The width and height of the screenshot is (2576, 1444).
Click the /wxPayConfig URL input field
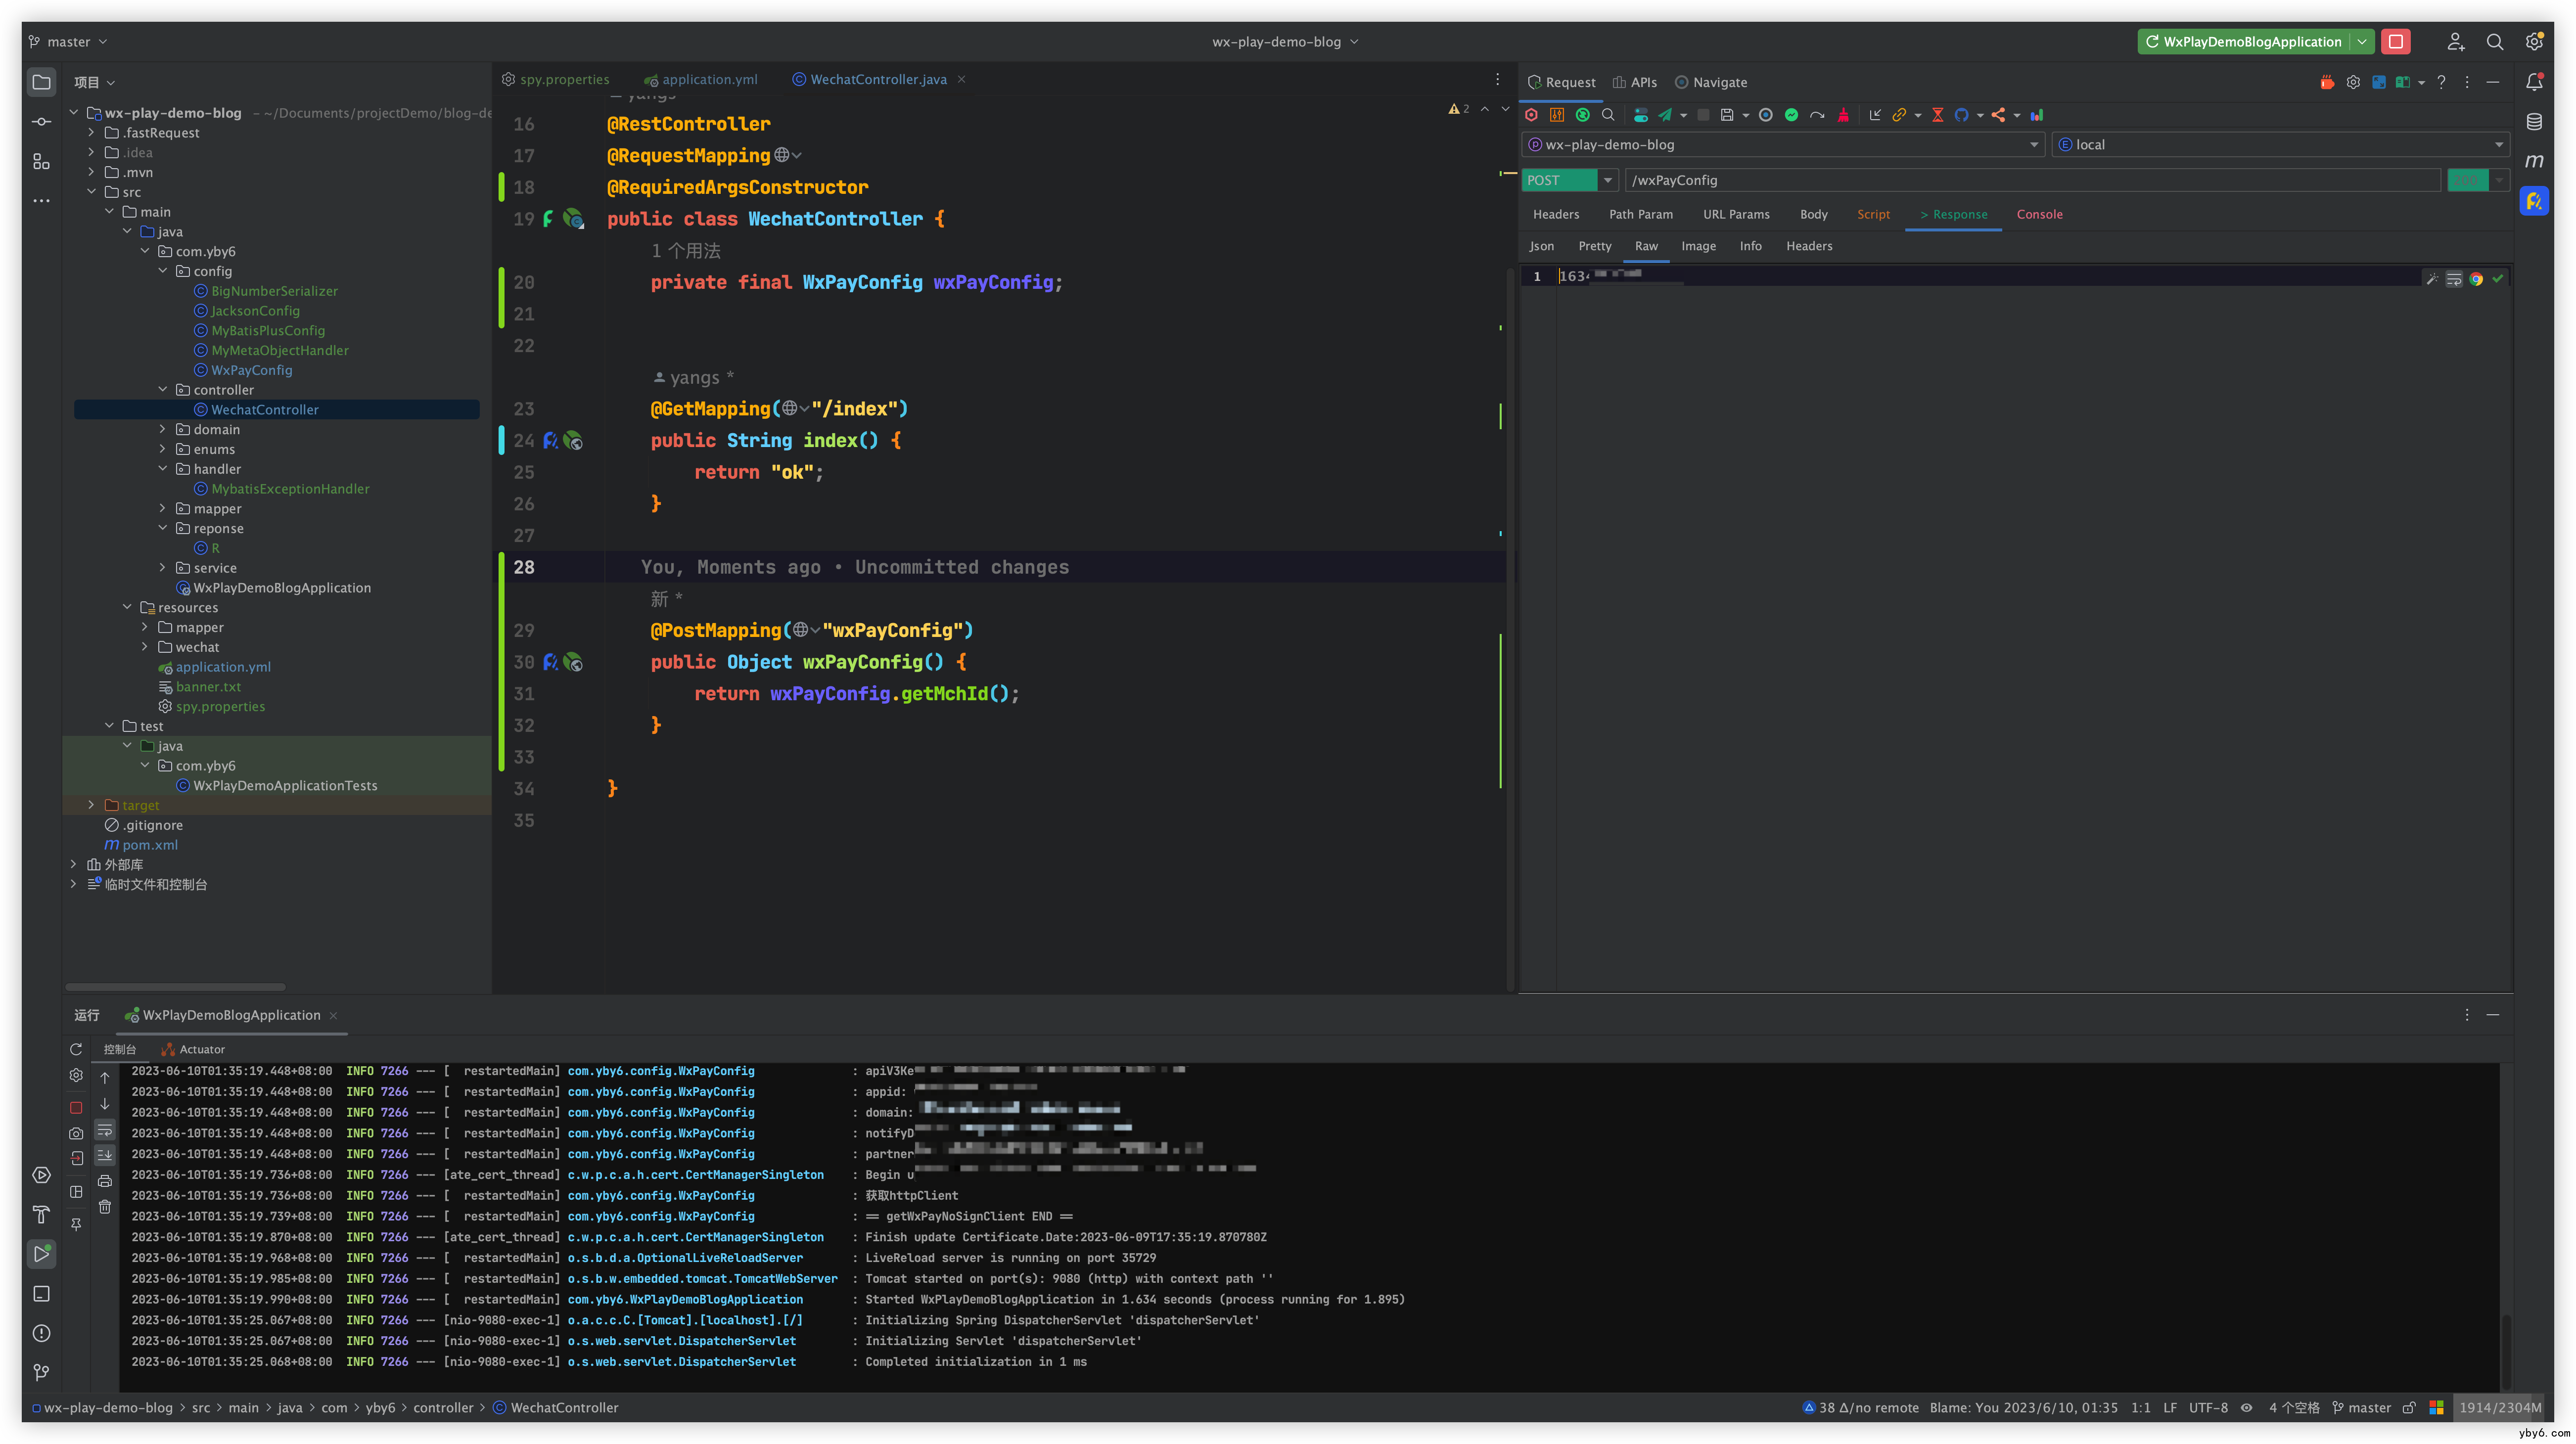[x=2030, y=180]
